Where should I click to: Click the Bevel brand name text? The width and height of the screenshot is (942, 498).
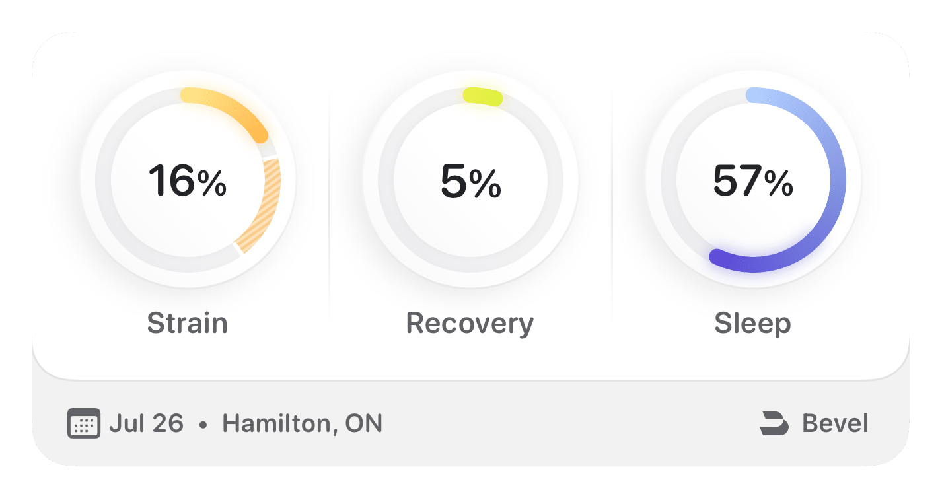pos(836,423)
